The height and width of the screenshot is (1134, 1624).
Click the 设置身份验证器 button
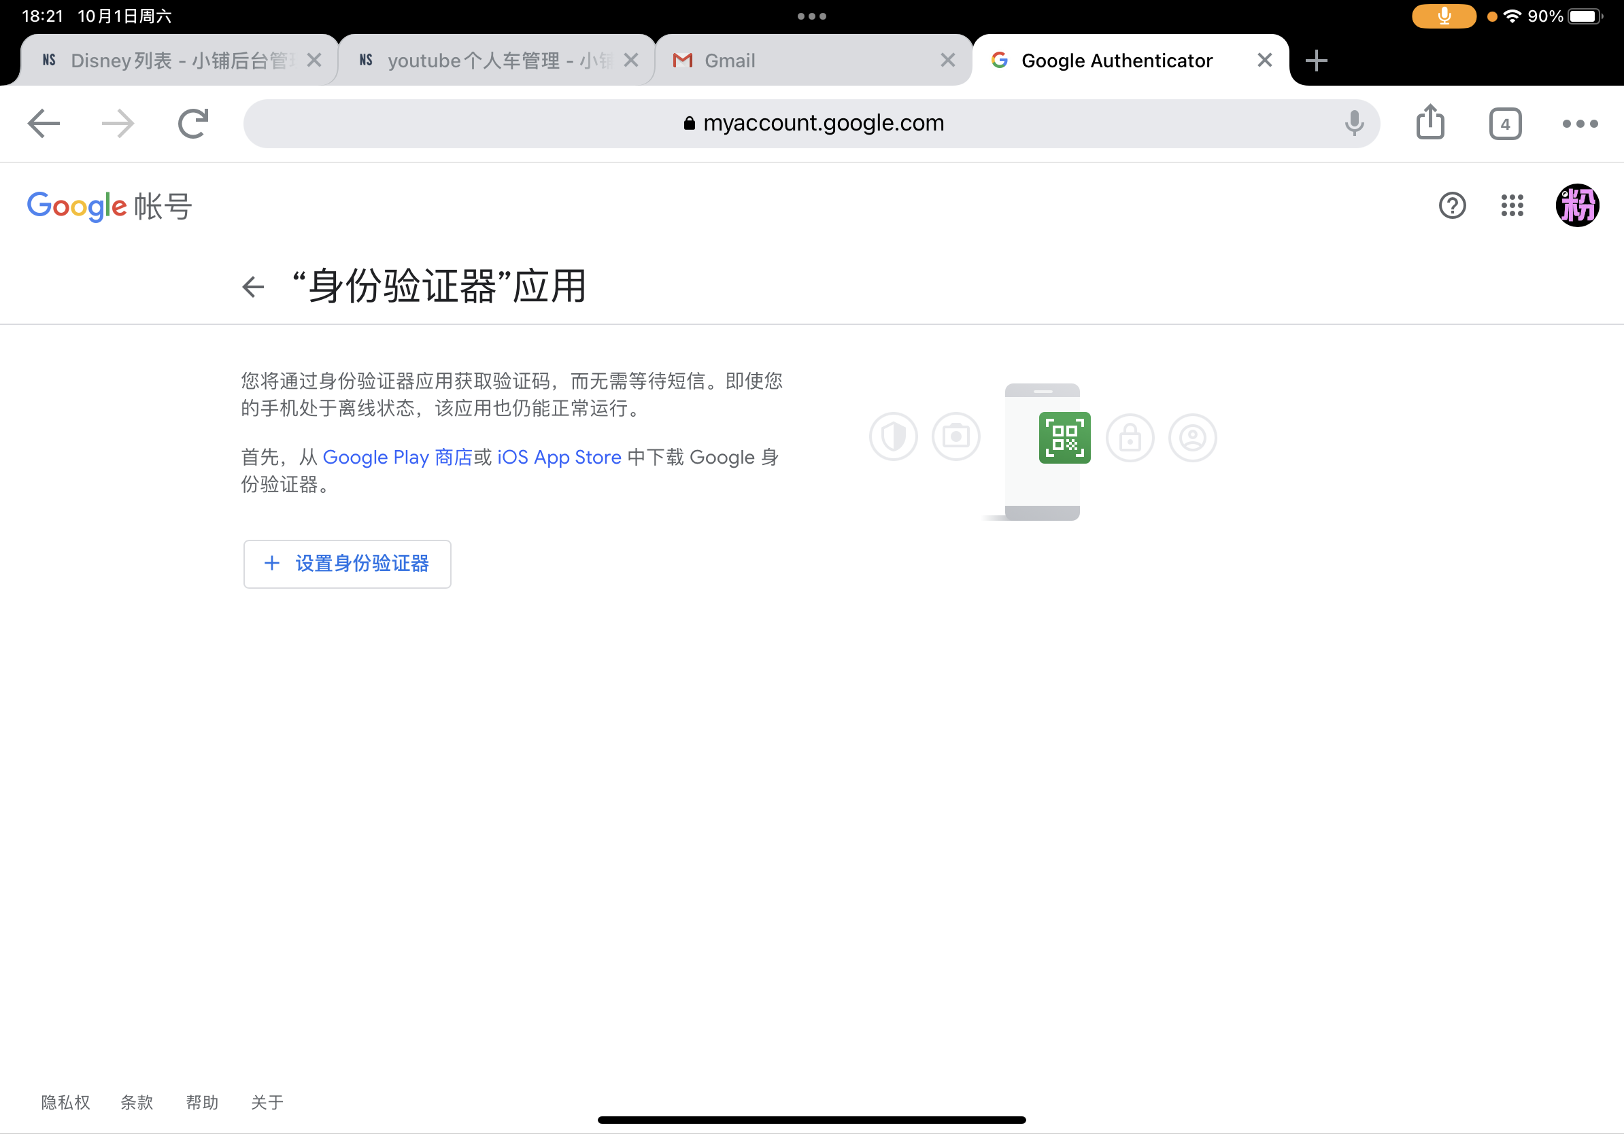(347, 564)
